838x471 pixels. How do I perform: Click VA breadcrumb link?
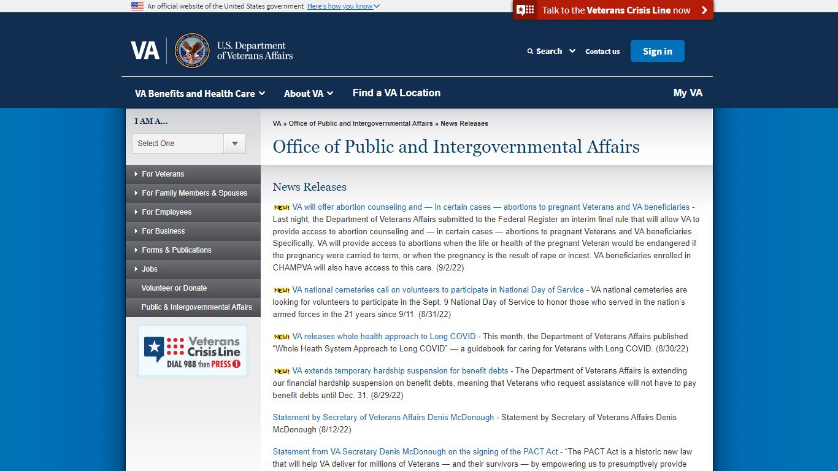277,123
